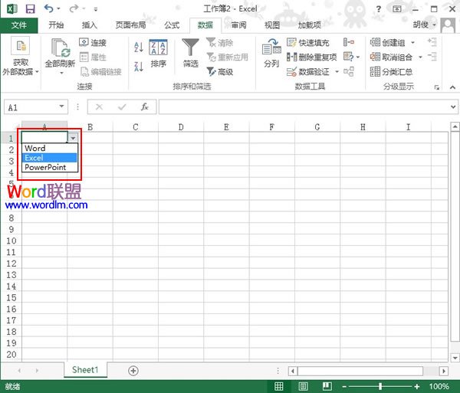Screen dimensions: 460x393
Task: Click Sort Z to A descending icon
Action: (x=139, y=67)
